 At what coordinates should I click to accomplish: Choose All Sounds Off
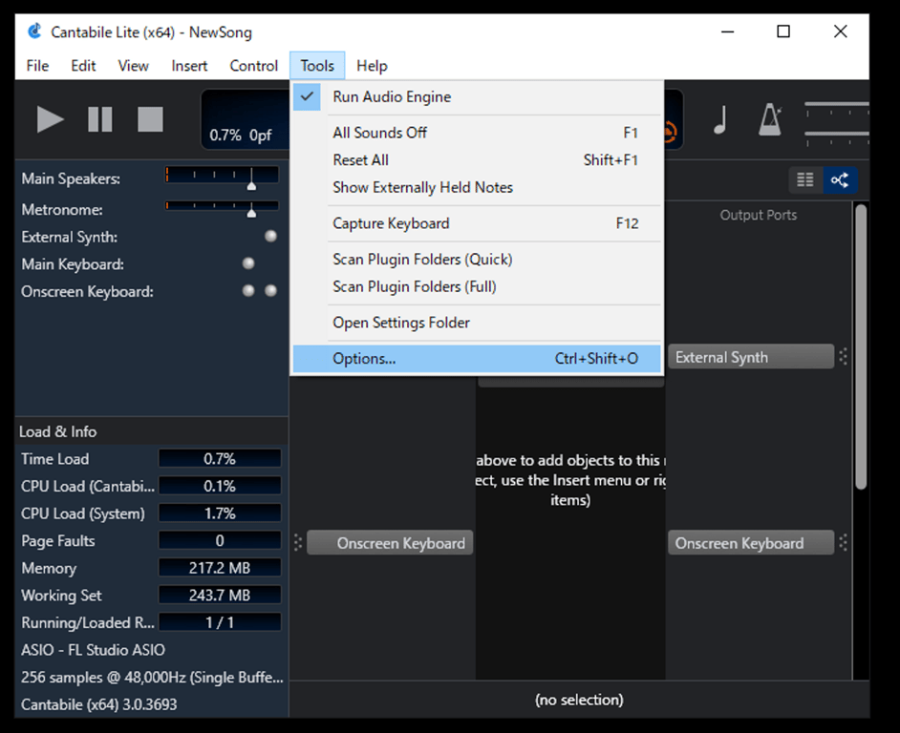[x=477, y=133]
